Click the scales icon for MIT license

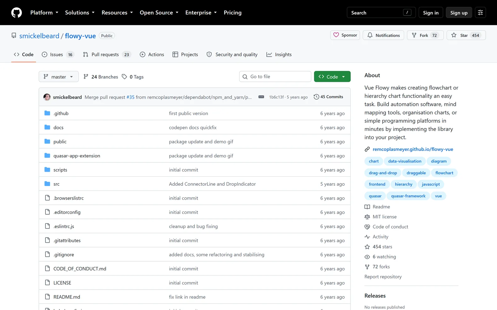(367, 217)
